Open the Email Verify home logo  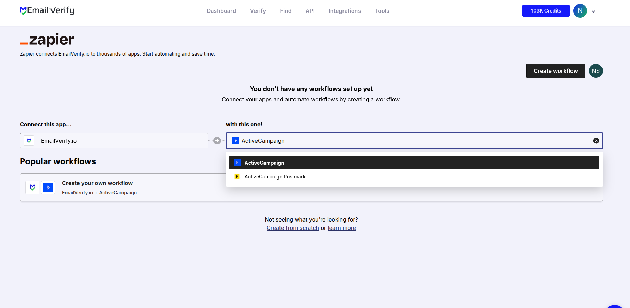pos(47,11)
